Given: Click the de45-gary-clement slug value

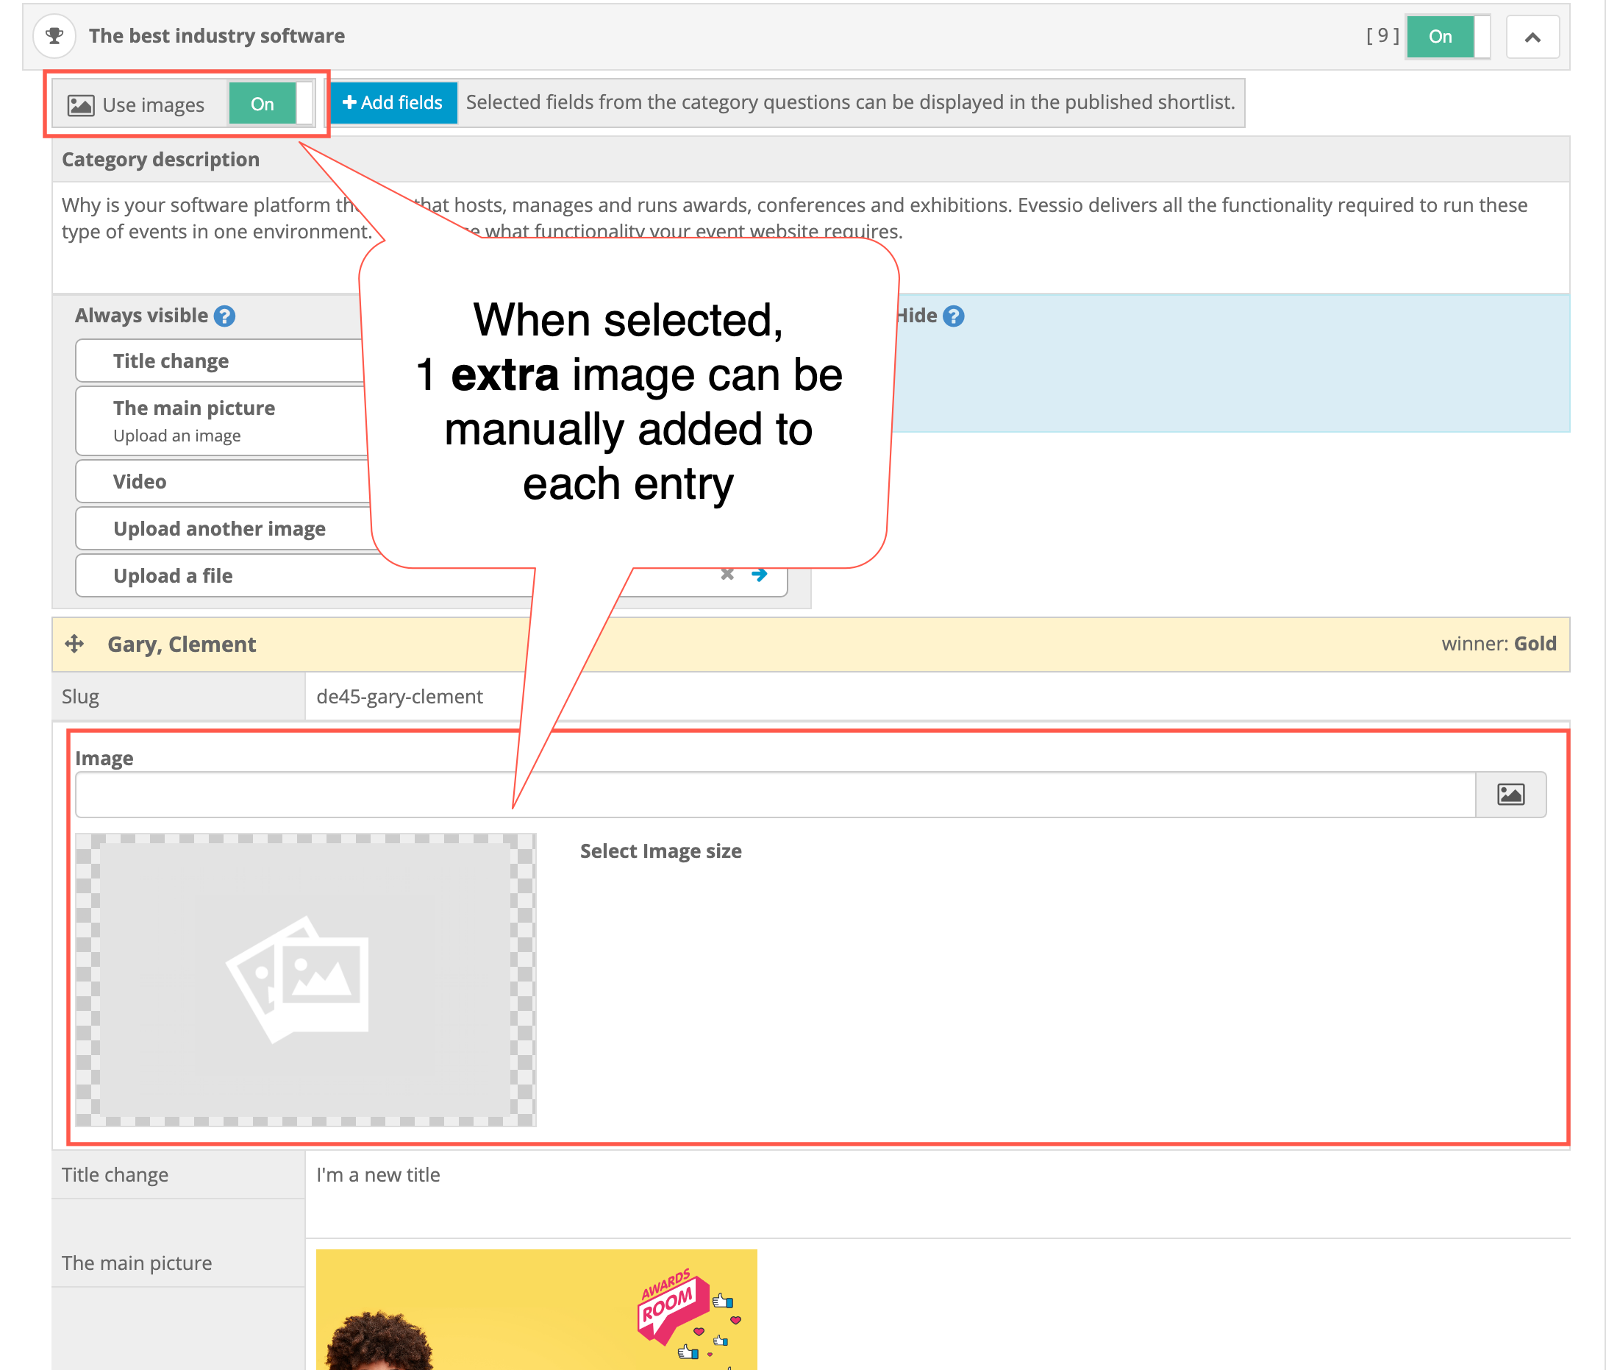Looking at the screenshot, I should (x=399, y=697).
